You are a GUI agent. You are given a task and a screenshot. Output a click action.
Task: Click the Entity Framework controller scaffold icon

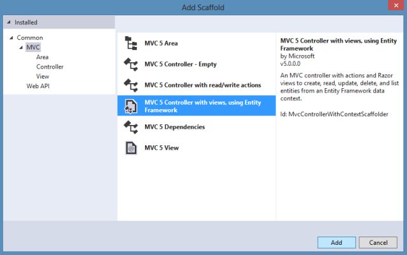pos(131,106)
